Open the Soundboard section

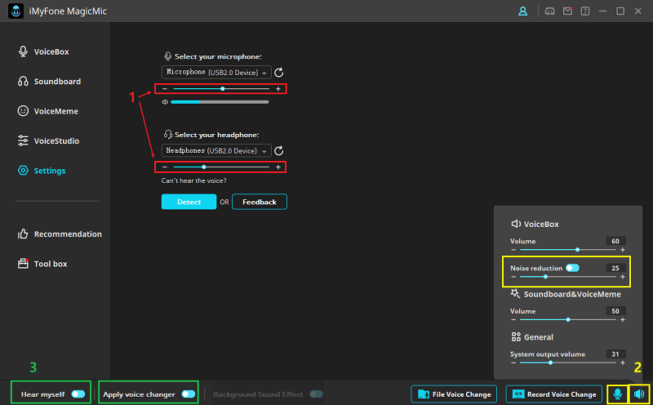49,82
